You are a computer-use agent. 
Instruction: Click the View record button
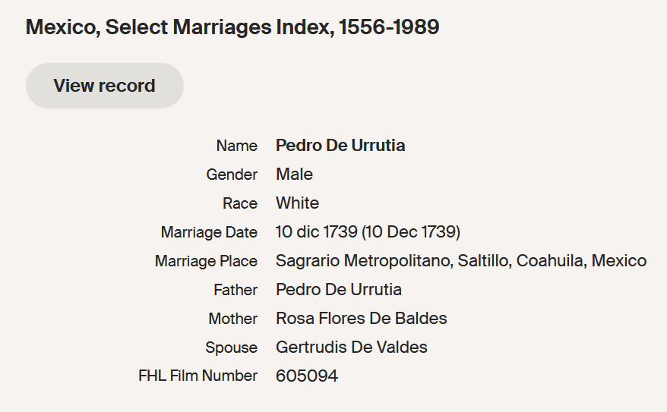[104, 86]
